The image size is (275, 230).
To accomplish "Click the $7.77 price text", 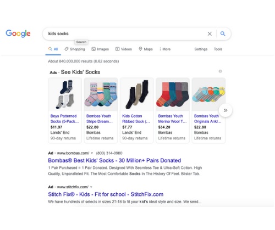I will 127,127.
